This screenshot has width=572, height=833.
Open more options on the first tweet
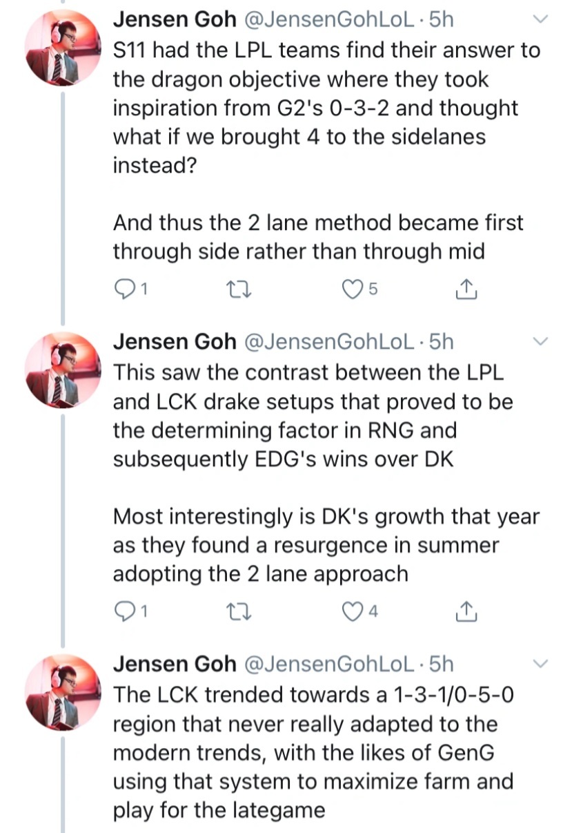click(541, 20)
